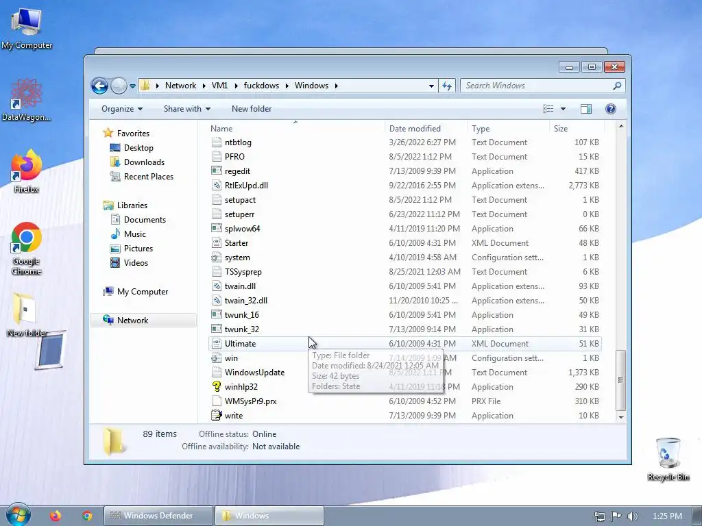This screenshot has width=702, height=526.
Task: Select the winhlp32 help application icon
Action: [217, 386]
